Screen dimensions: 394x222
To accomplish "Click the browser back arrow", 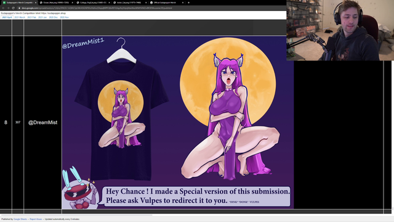I will tap(3, 8).
